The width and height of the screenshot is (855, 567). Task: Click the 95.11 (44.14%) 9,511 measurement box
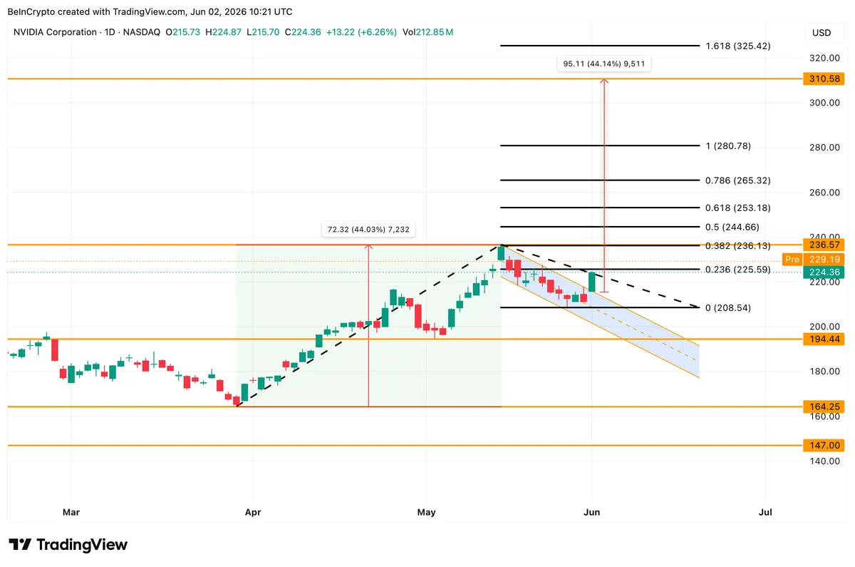(603, 64)
